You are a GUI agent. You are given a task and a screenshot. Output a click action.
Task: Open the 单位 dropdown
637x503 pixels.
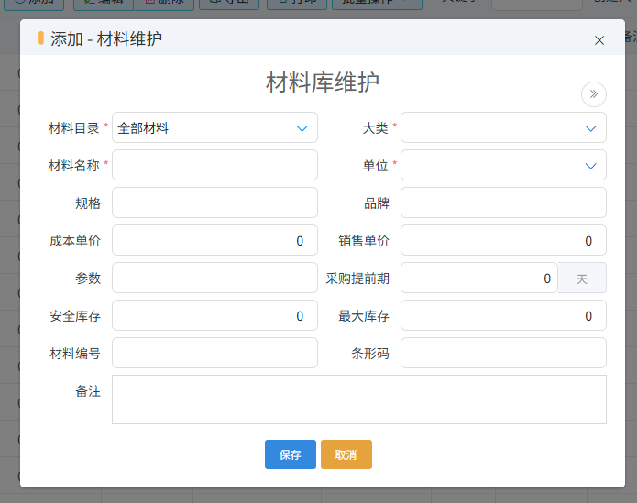[x=503, y=165]
